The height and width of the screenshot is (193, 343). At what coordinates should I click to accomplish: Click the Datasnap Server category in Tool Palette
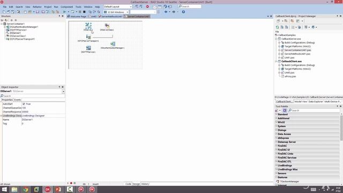tap(307, 142)
